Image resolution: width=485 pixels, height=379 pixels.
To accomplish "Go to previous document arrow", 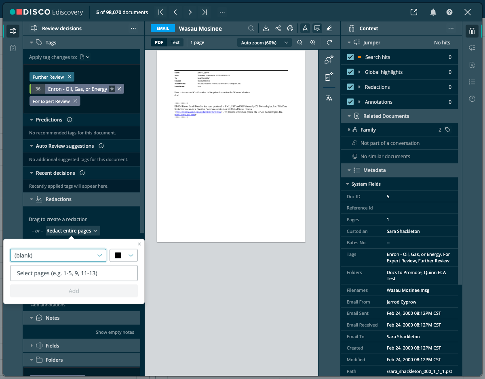I will (x=175, y=12).
